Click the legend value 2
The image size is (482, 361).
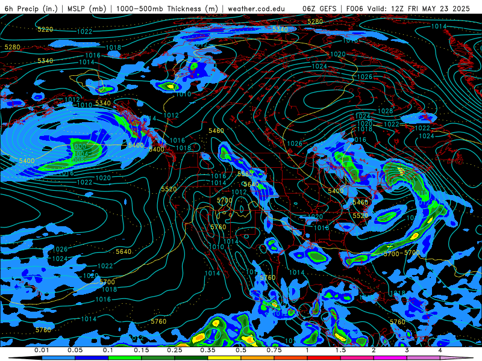click(374, 350)
